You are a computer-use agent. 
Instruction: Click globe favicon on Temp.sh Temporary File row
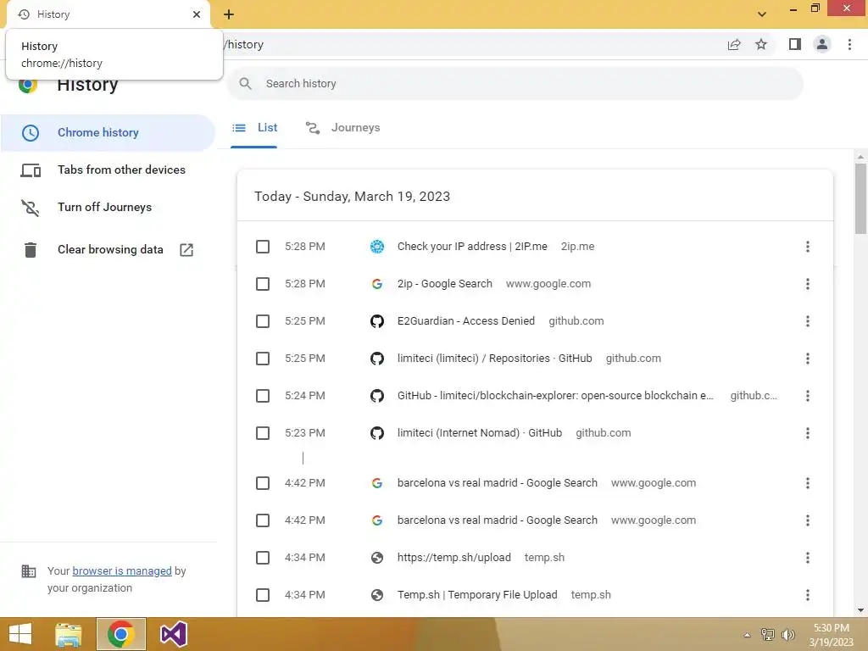pos(377,595)
